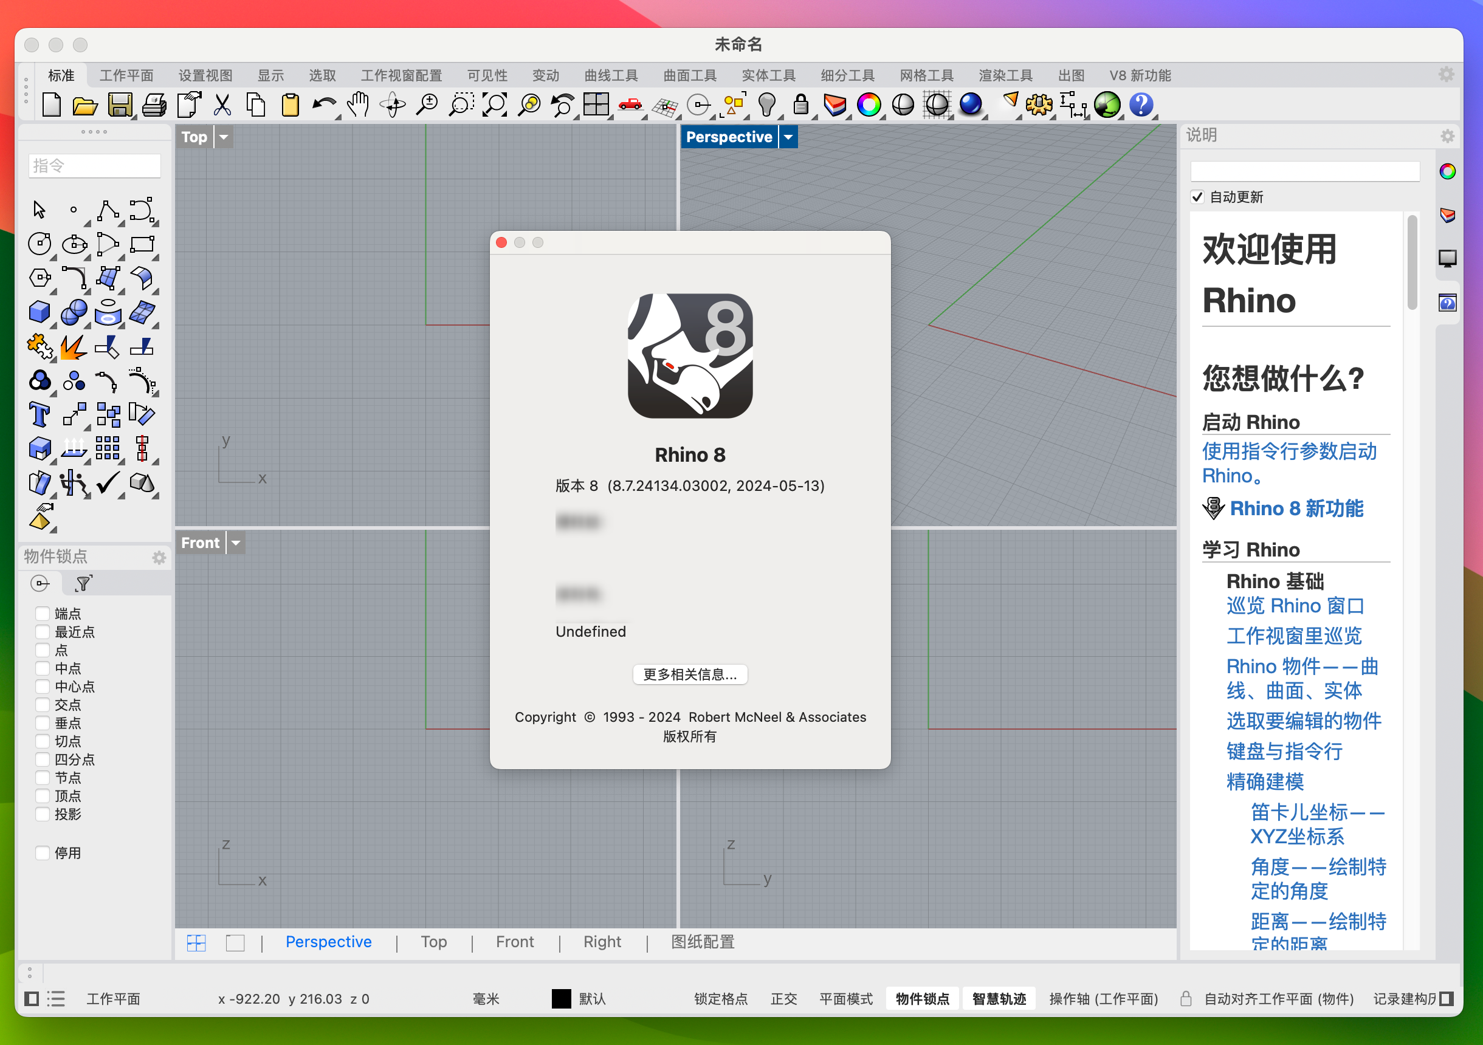
Task: Select the Box solid tool
Action: 40,313
